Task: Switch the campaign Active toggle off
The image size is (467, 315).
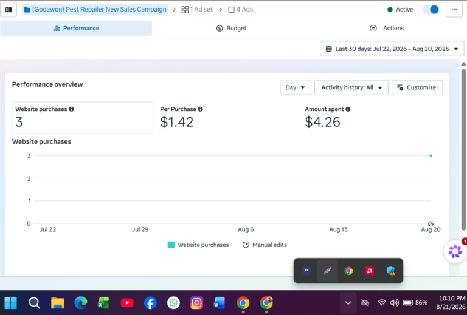Action: (x=431, y=10)
